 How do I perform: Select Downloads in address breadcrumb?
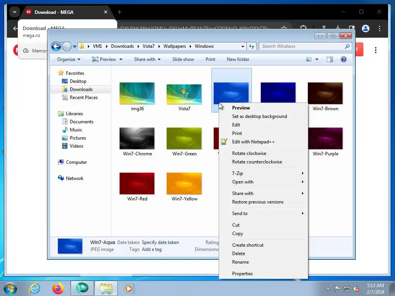(x=122, y=46)
